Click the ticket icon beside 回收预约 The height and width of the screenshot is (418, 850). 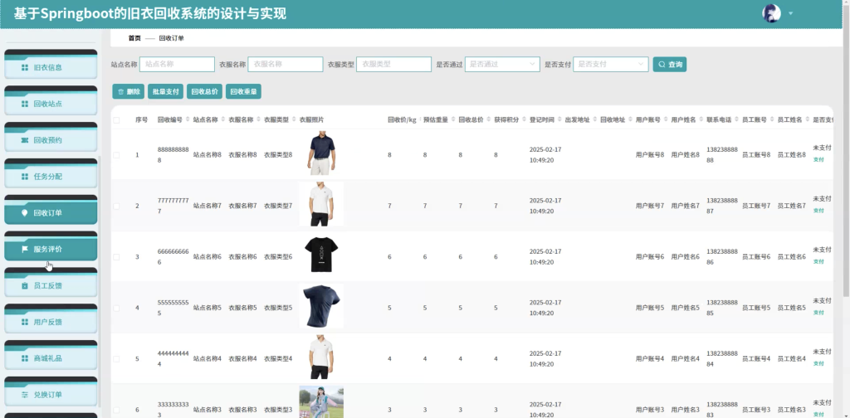coord(24,140)
